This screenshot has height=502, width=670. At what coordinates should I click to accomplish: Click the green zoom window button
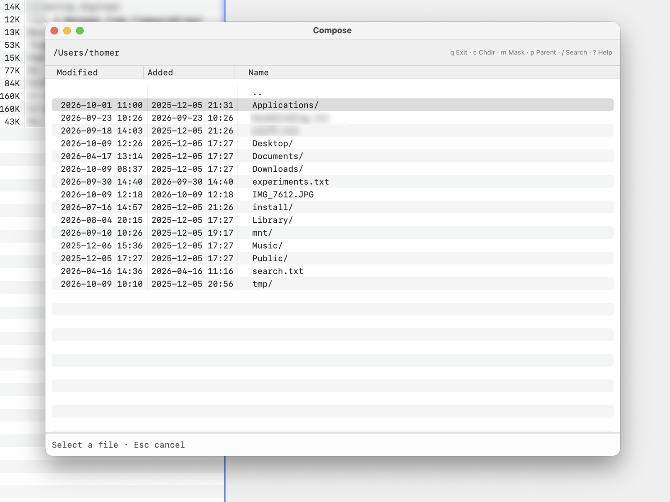click(x=80, y=31)
